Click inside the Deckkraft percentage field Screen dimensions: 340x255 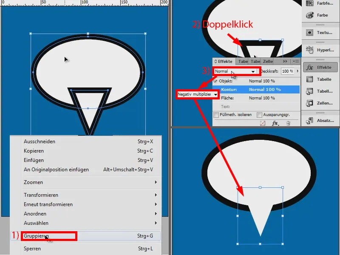click(287, 71)
